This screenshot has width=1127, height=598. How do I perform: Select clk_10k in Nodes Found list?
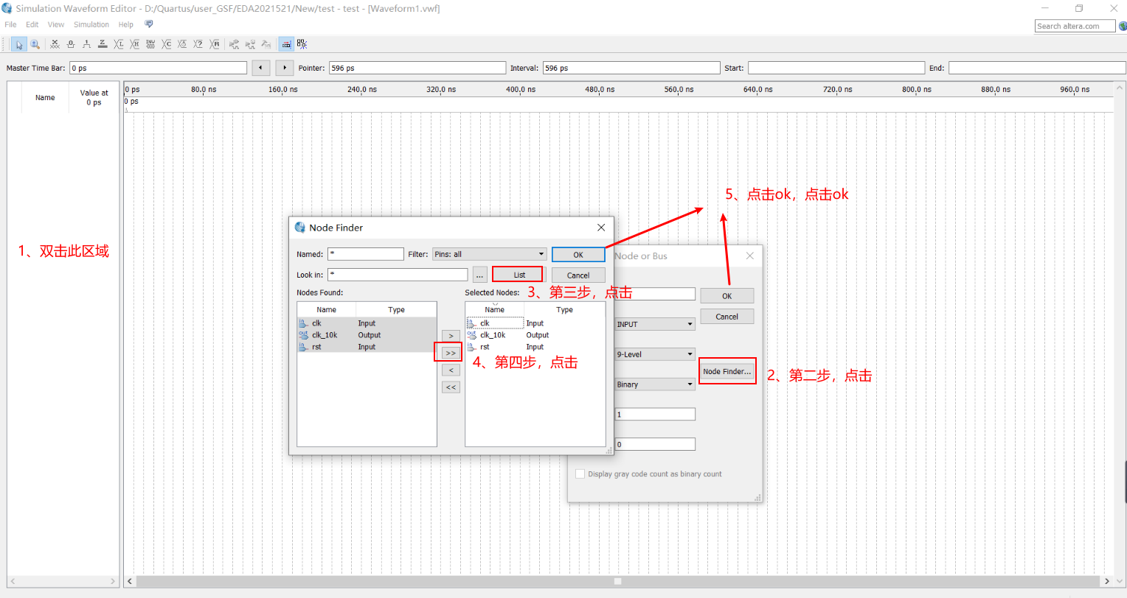(x=367, y=335)
